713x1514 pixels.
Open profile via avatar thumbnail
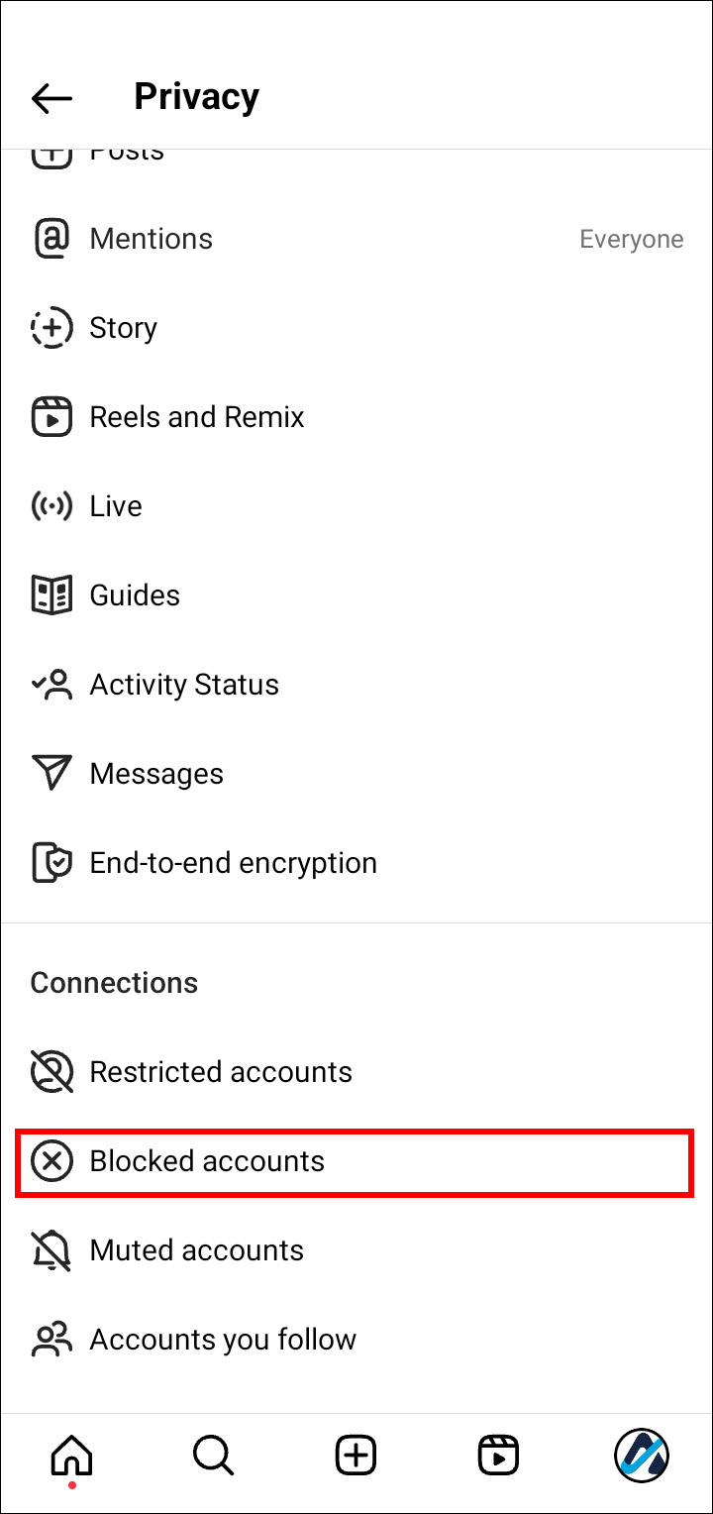pyautogui.click(x=641, y=1455)
